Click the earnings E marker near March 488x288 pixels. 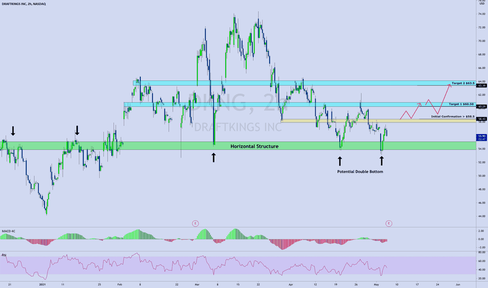(195, 223)
